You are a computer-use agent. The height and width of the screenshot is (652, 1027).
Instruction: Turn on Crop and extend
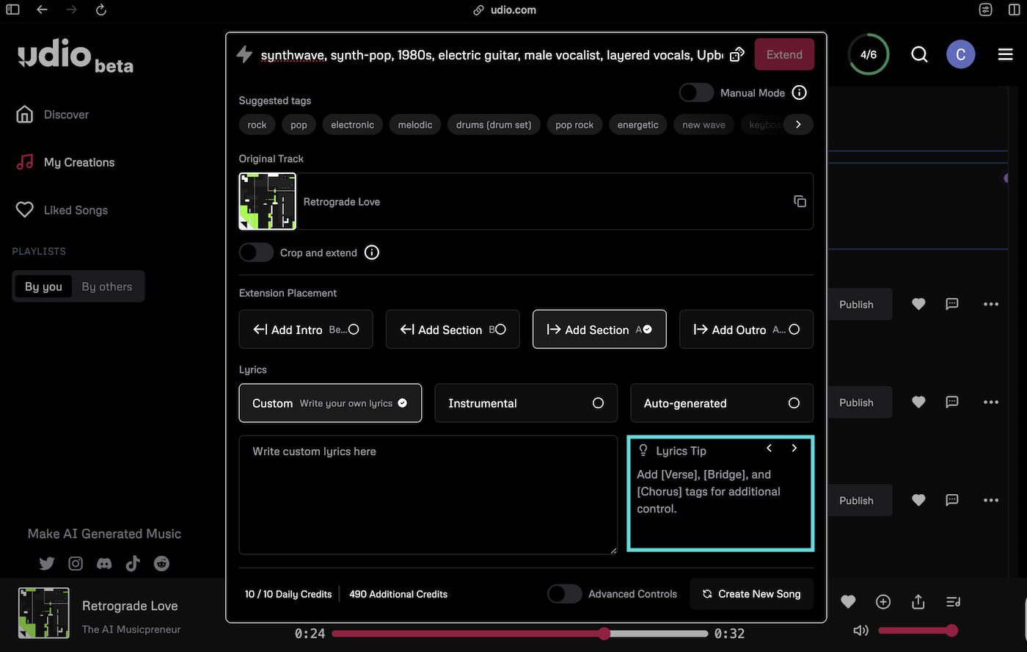pyautogui.click(x=256, y=252)
